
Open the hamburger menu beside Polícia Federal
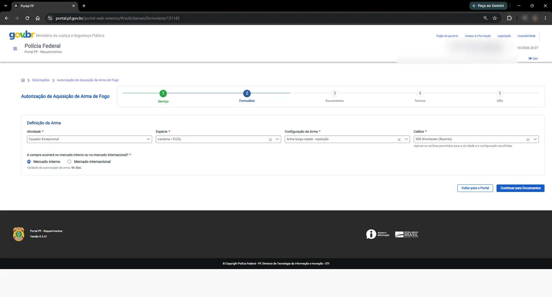(15, 49)
